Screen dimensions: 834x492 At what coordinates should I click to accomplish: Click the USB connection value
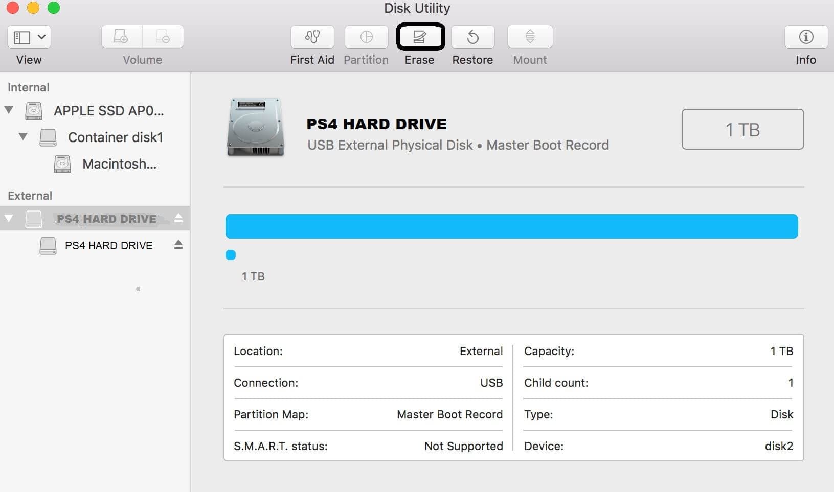pyautogui.click(x=491, y=383)
